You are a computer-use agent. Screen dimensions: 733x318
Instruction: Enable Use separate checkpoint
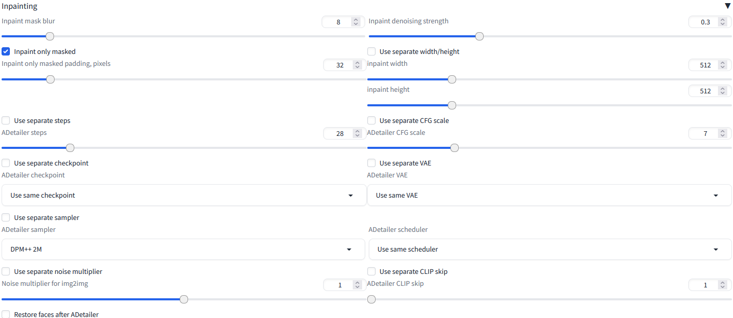(x=6, y=163)
